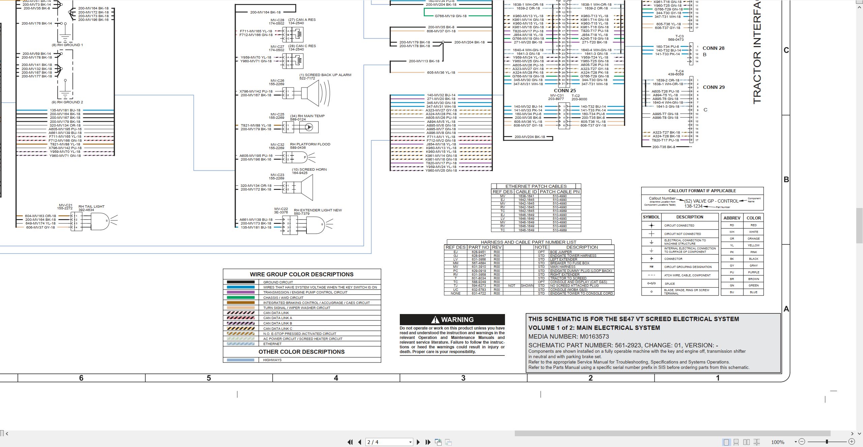This screenshot has width=863, height=447.
Task: Open the page number dropdown
Action: [x=410, y=442]
